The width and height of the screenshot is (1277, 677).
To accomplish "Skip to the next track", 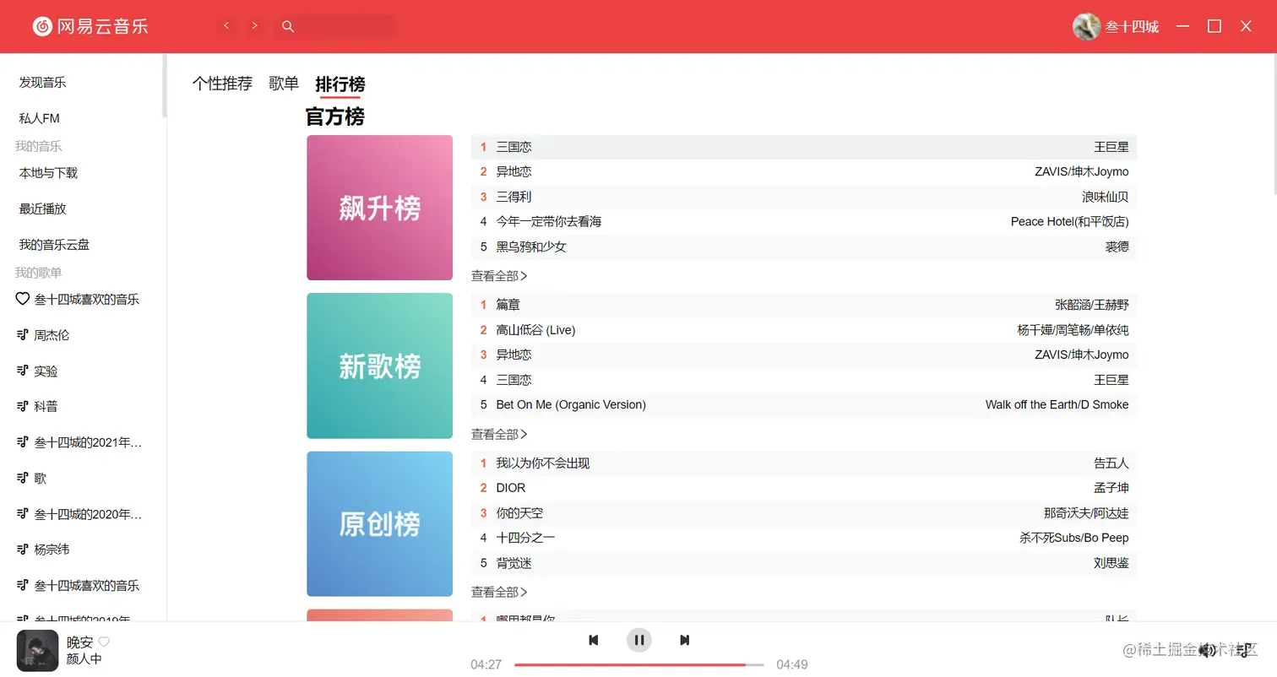I will point(685,641).
